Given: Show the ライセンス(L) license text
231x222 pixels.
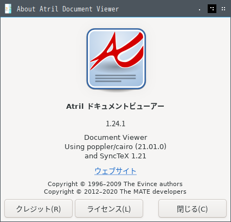Looking at the screenshot, I should 109,208.
